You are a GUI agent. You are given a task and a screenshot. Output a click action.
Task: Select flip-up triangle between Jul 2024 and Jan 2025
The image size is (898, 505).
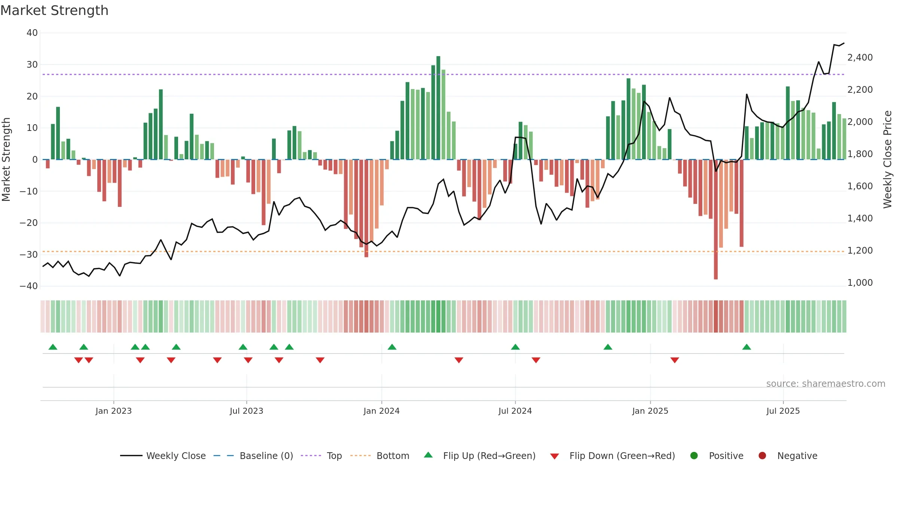click(x=608, y=347)
